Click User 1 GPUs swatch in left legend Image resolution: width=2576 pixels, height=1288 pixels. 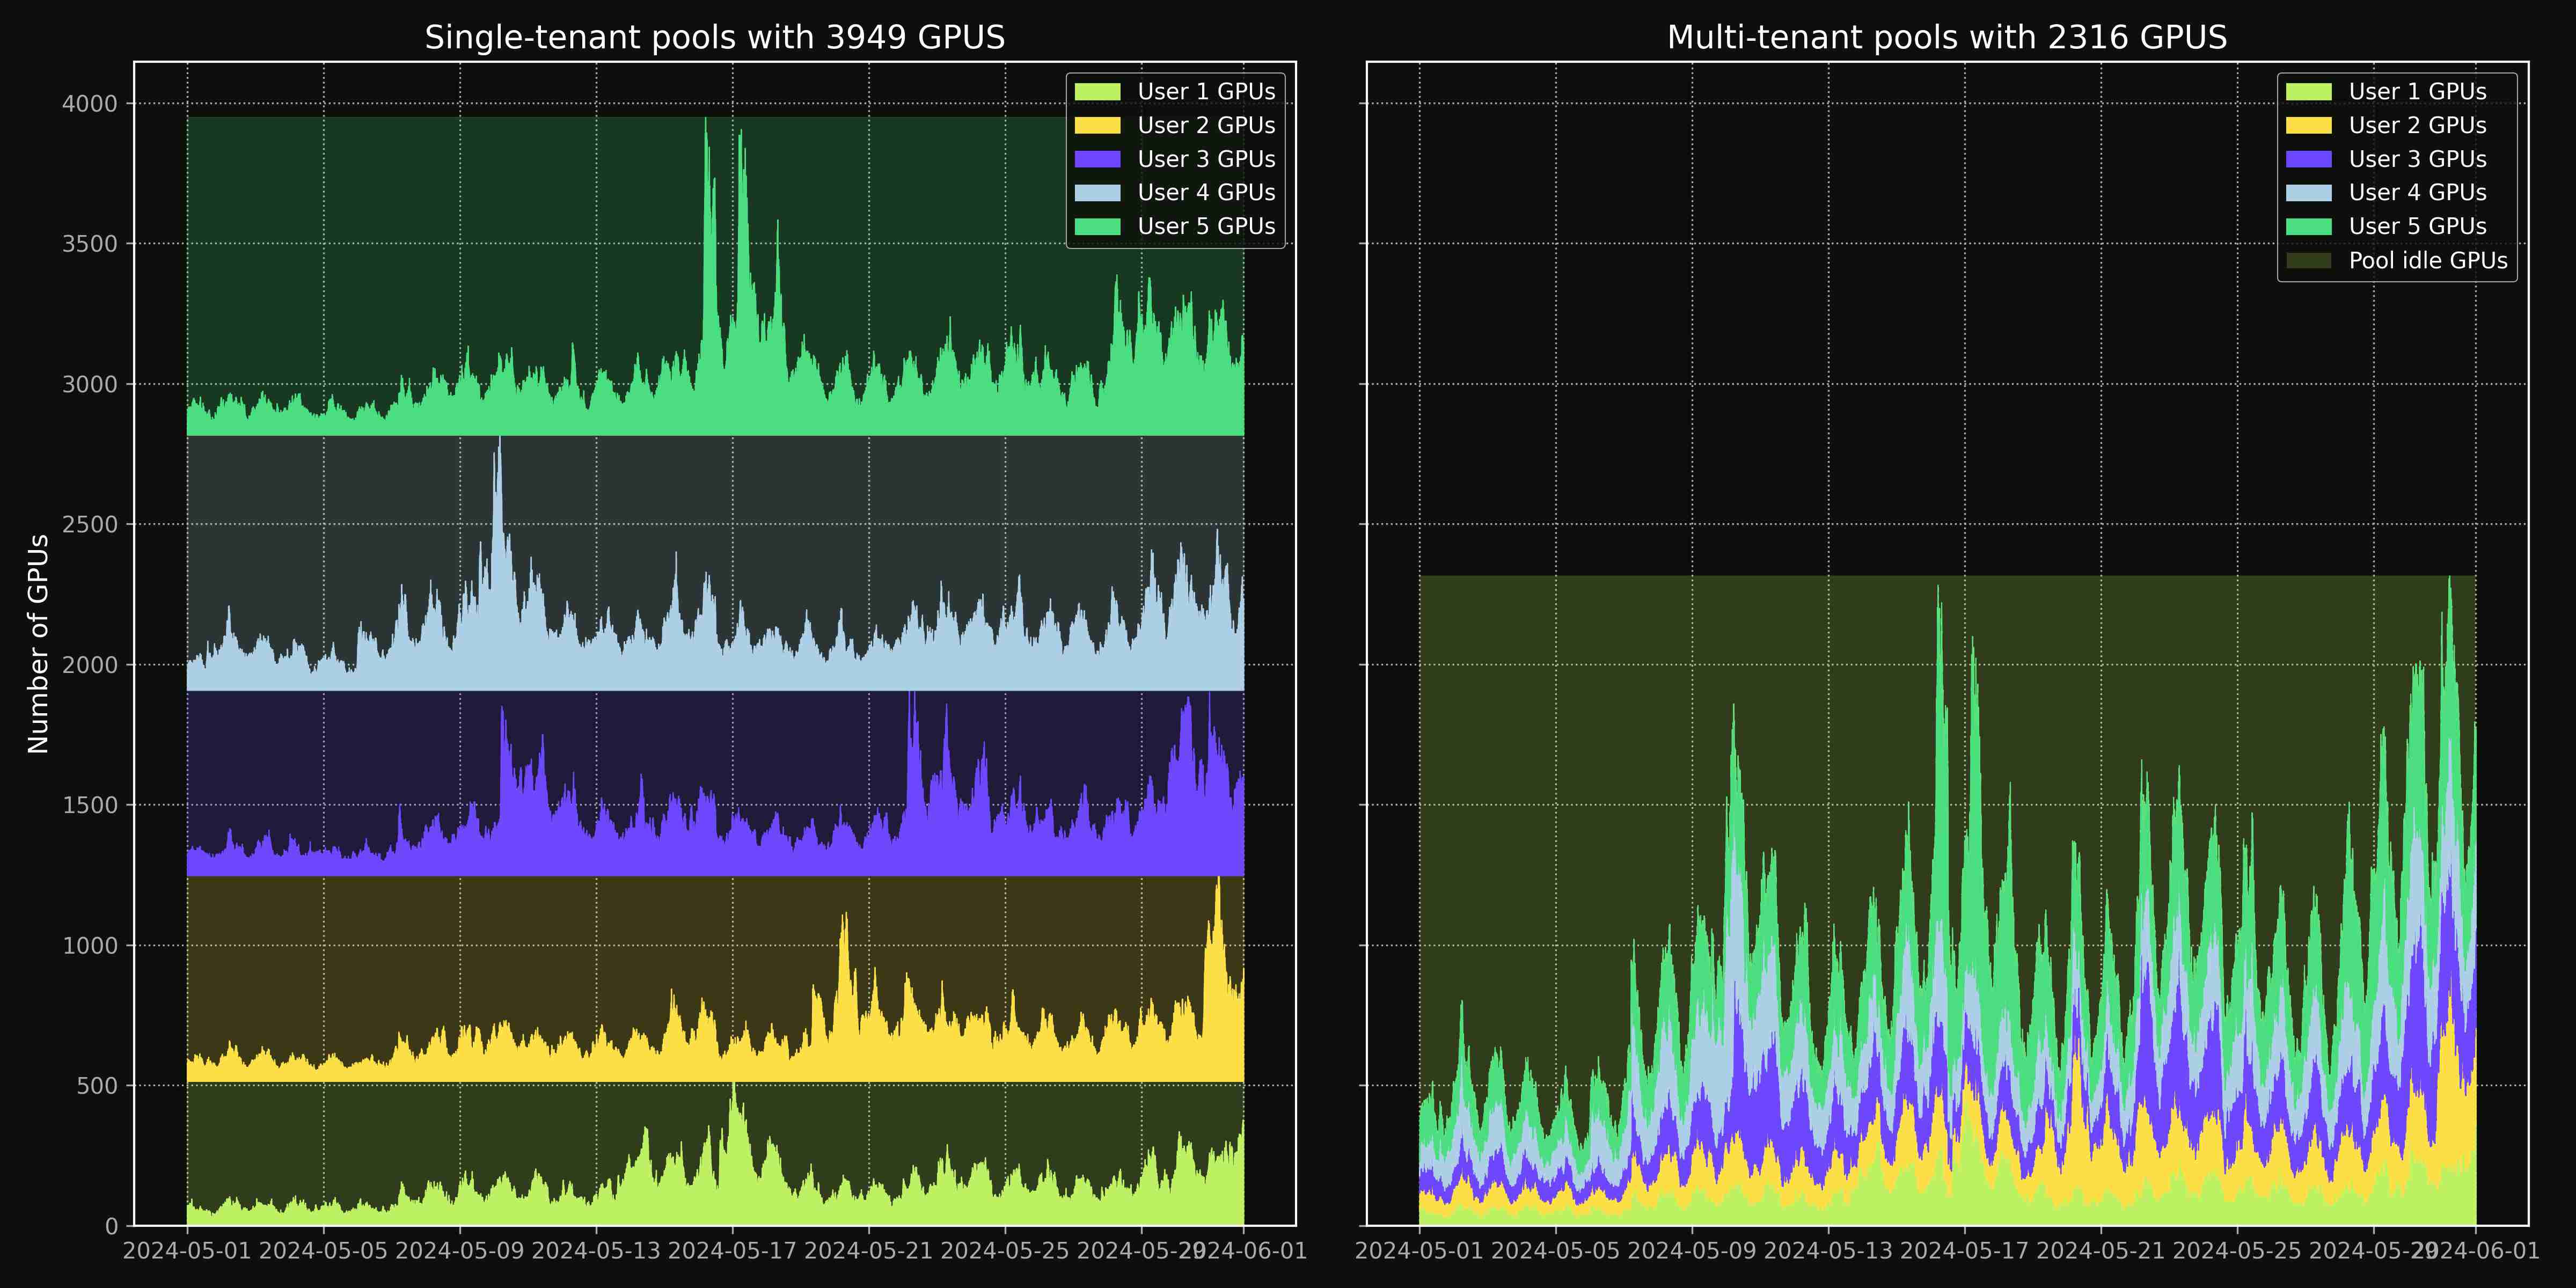[1097, 92]
